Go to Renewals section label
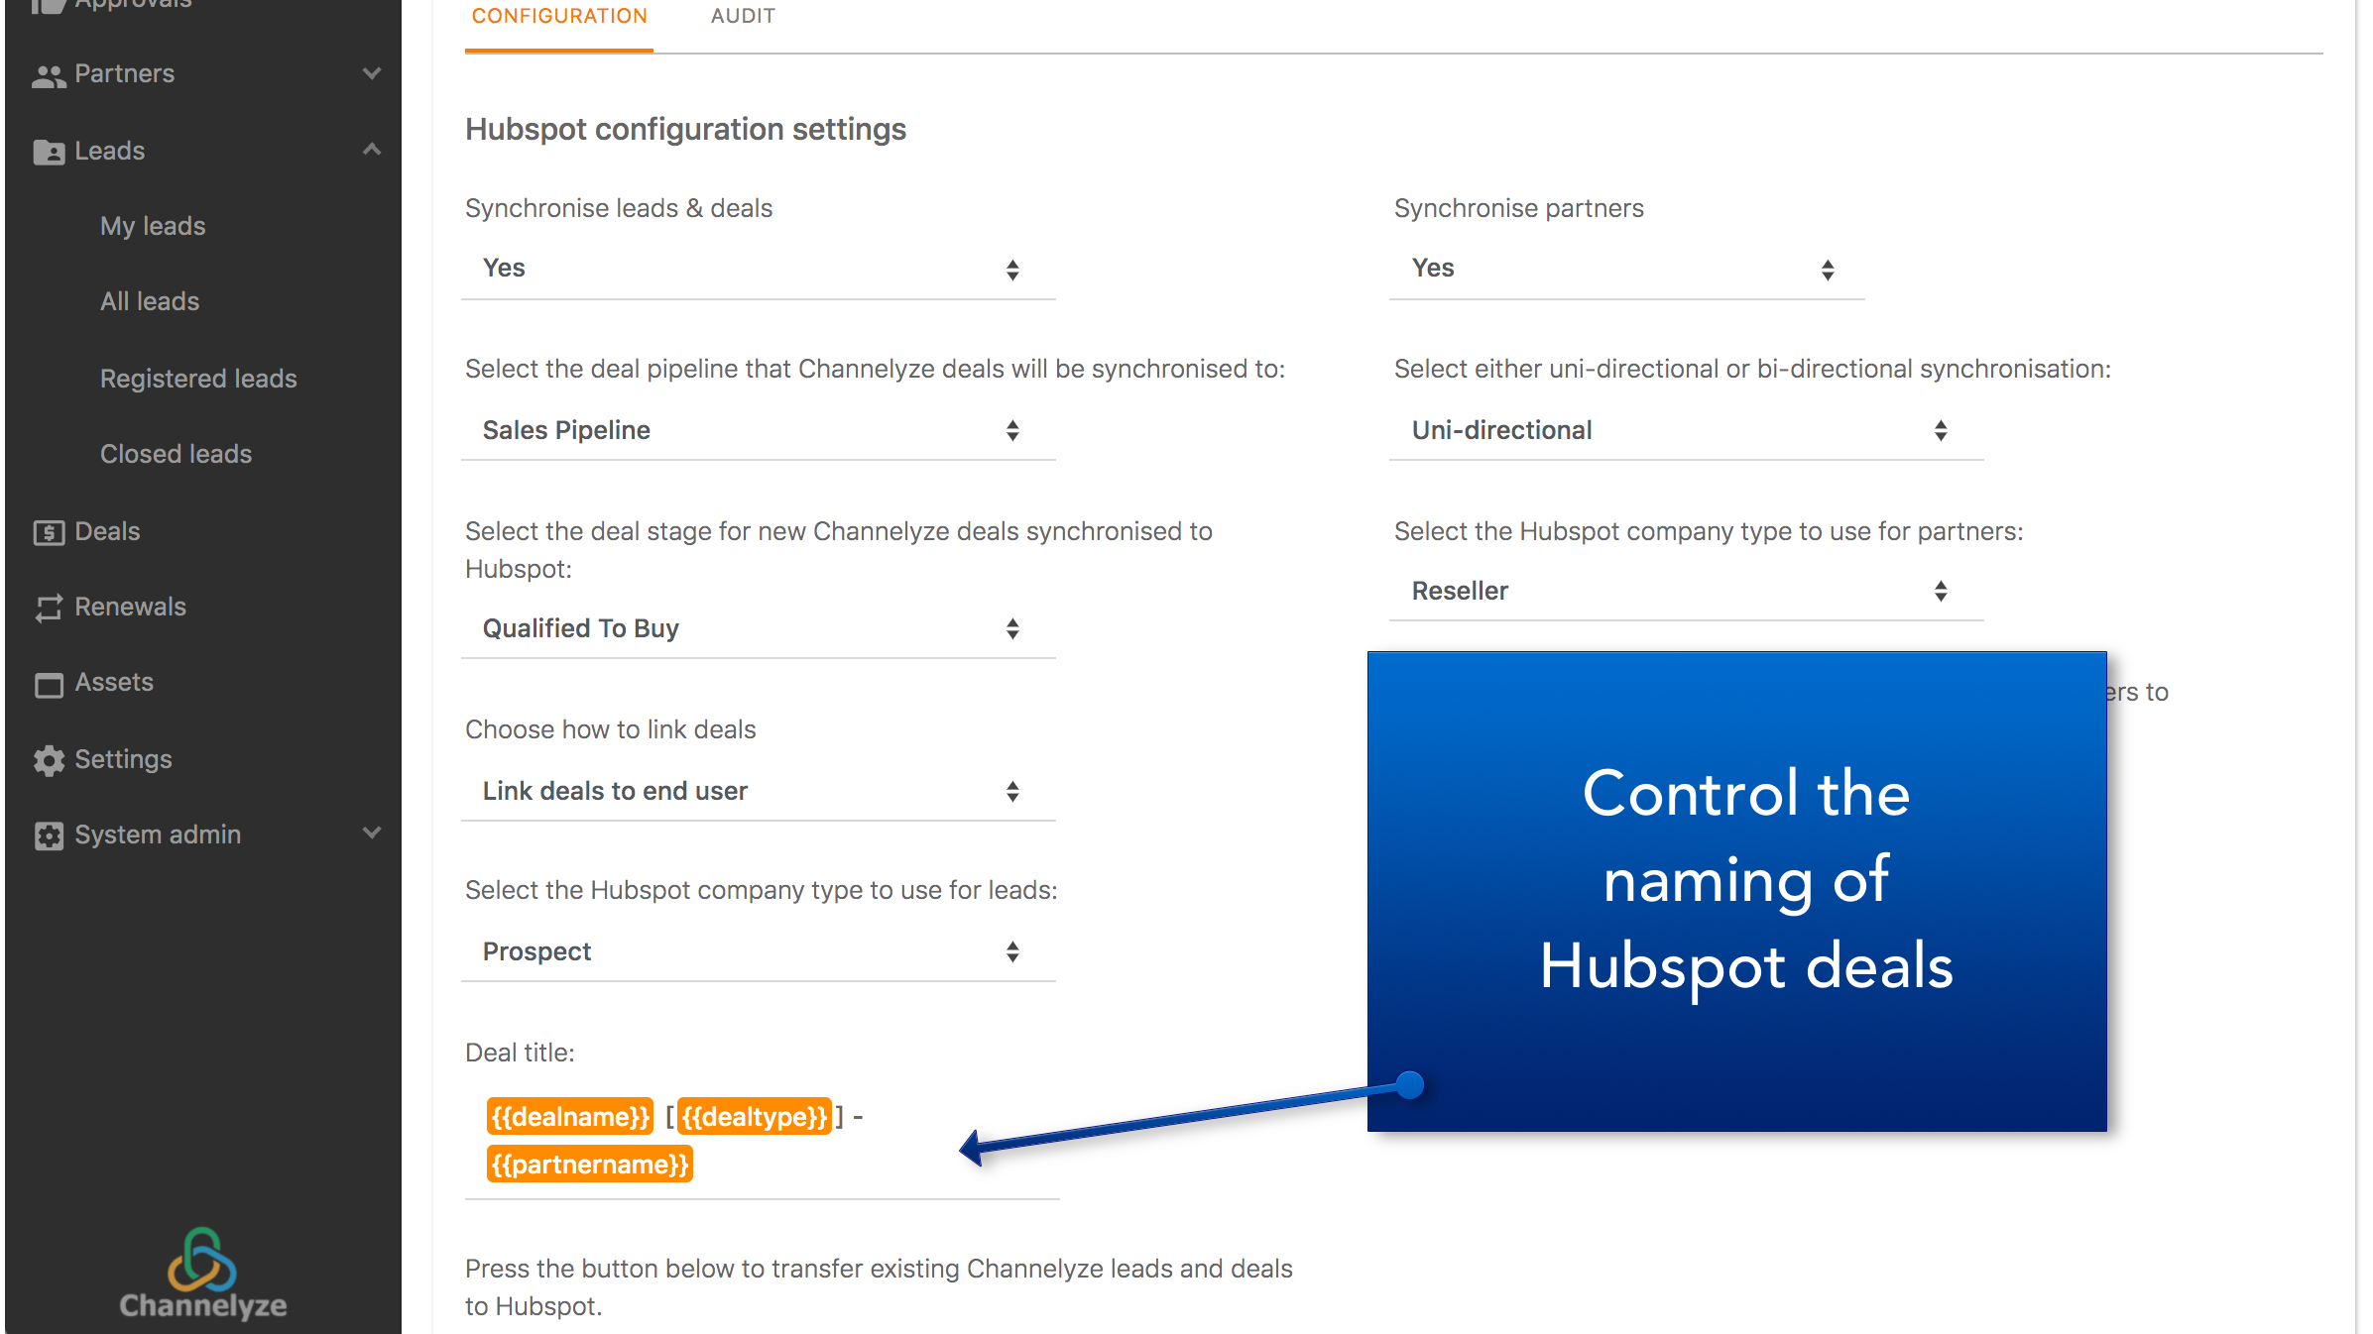 tap(130, 607)
